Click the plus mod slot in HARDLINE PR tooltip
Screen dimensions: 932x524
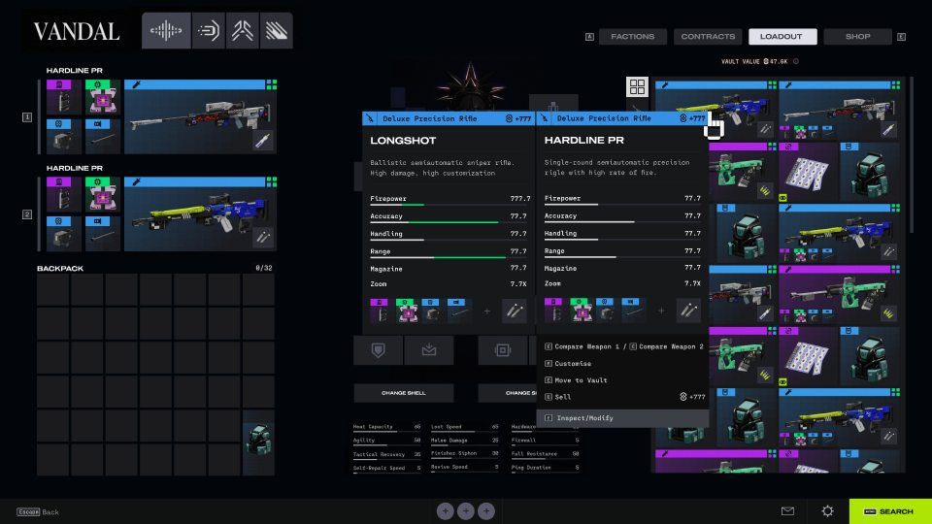point(661,311)
